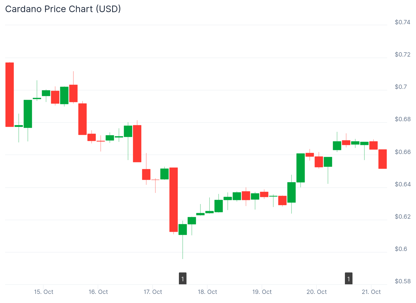Select the "21. Oct" axis label

(371, 292)
